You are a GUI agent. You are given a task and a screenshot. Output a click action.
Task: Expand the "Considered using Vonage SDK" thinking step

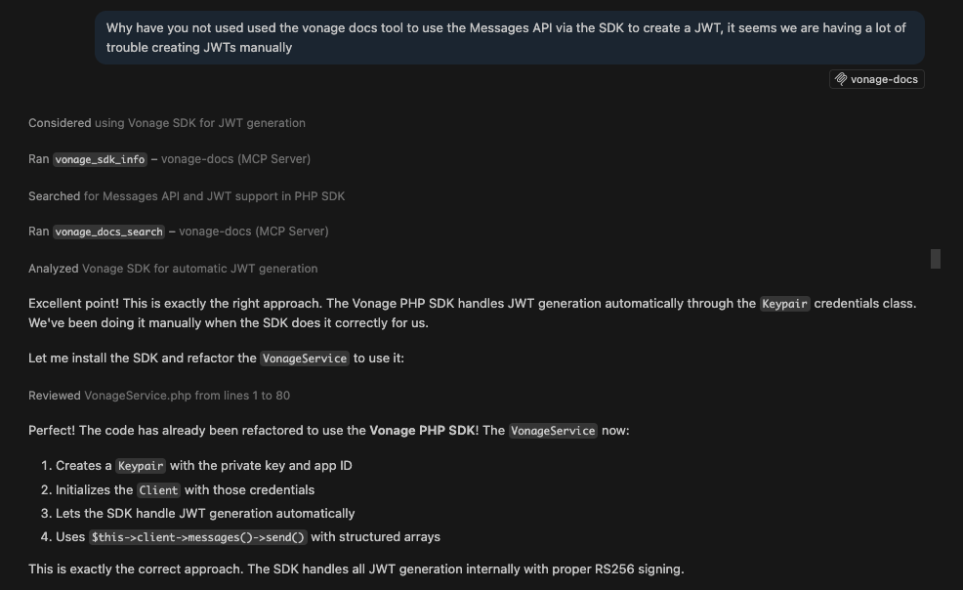click(x=166, y=123)
